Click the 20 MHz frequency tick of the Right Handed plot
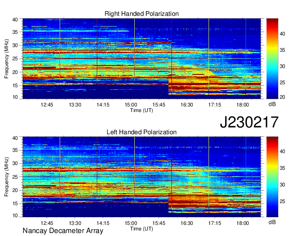290x236 pixels. 15,72
